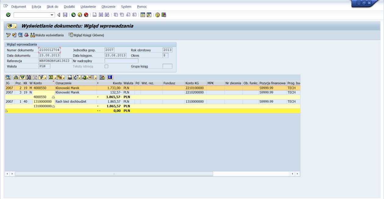Click the Print icon in the standard toolbar
The height and width of the screenshot is (199, 384).
[x=95, y=15]
